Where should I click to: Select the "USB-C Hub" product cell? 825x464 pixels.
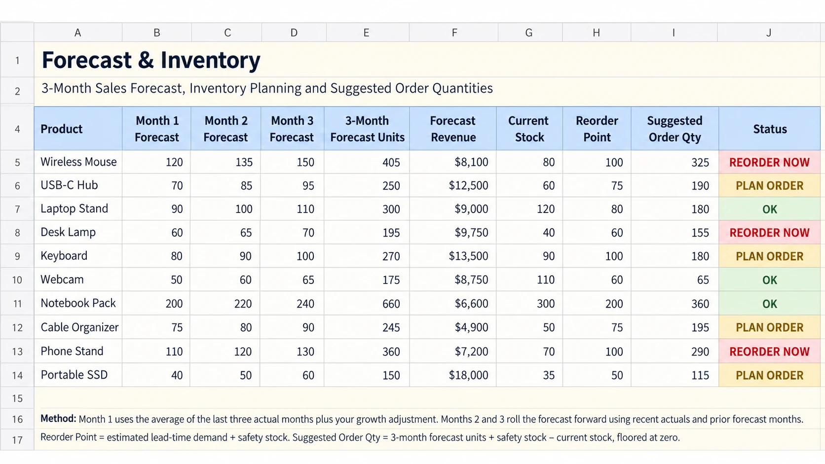[x=78, y=185]
